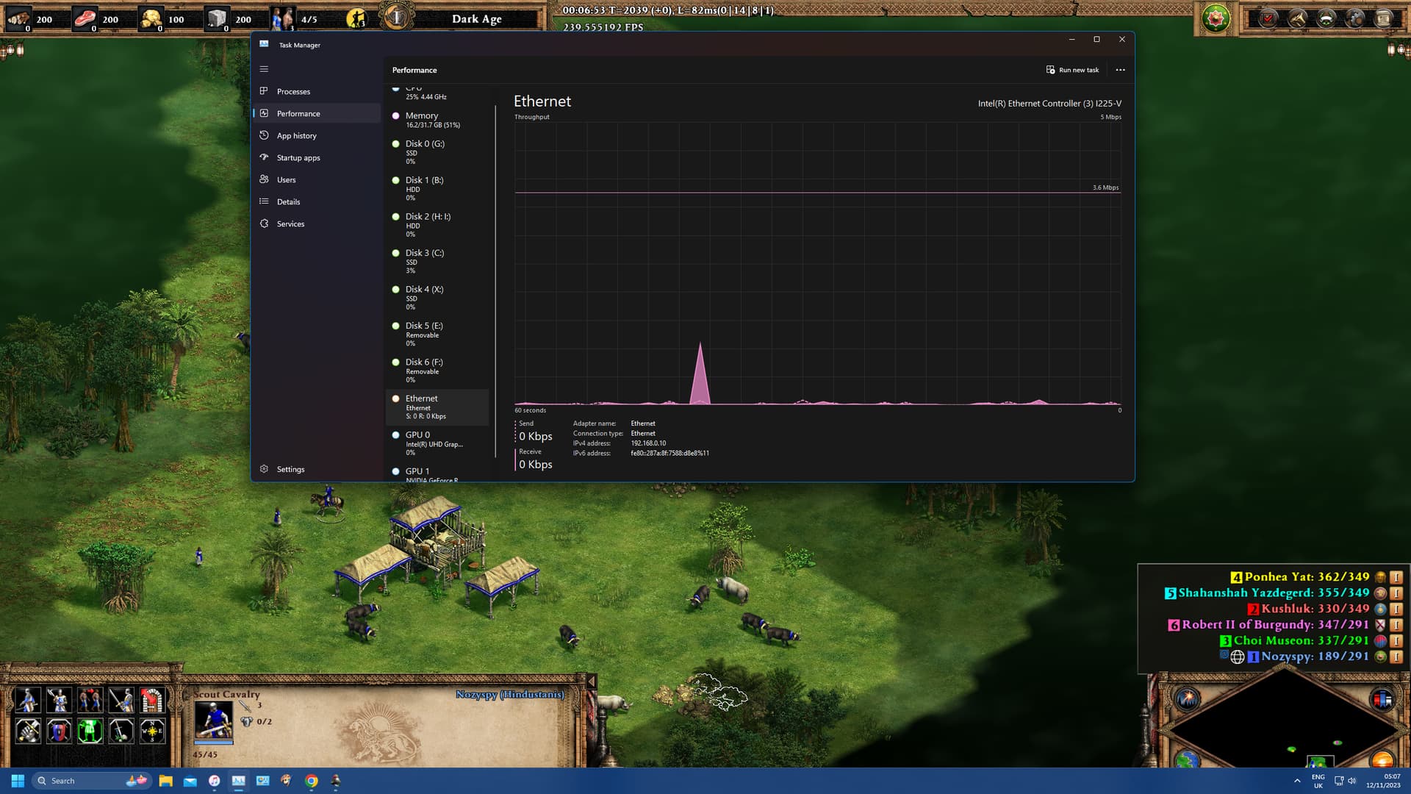This screenshot has height=794, width=1411.
Task: Open the App history page
Action: (317, 136)
